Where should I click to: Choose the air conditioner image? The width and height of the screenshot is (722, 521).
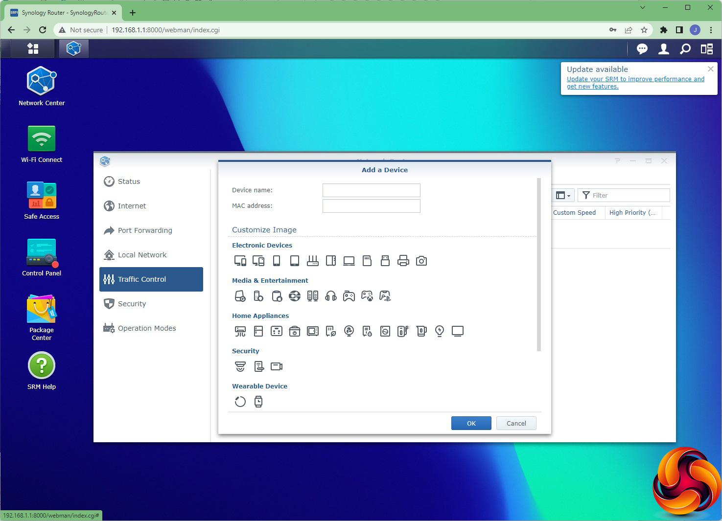click(240, 331)
